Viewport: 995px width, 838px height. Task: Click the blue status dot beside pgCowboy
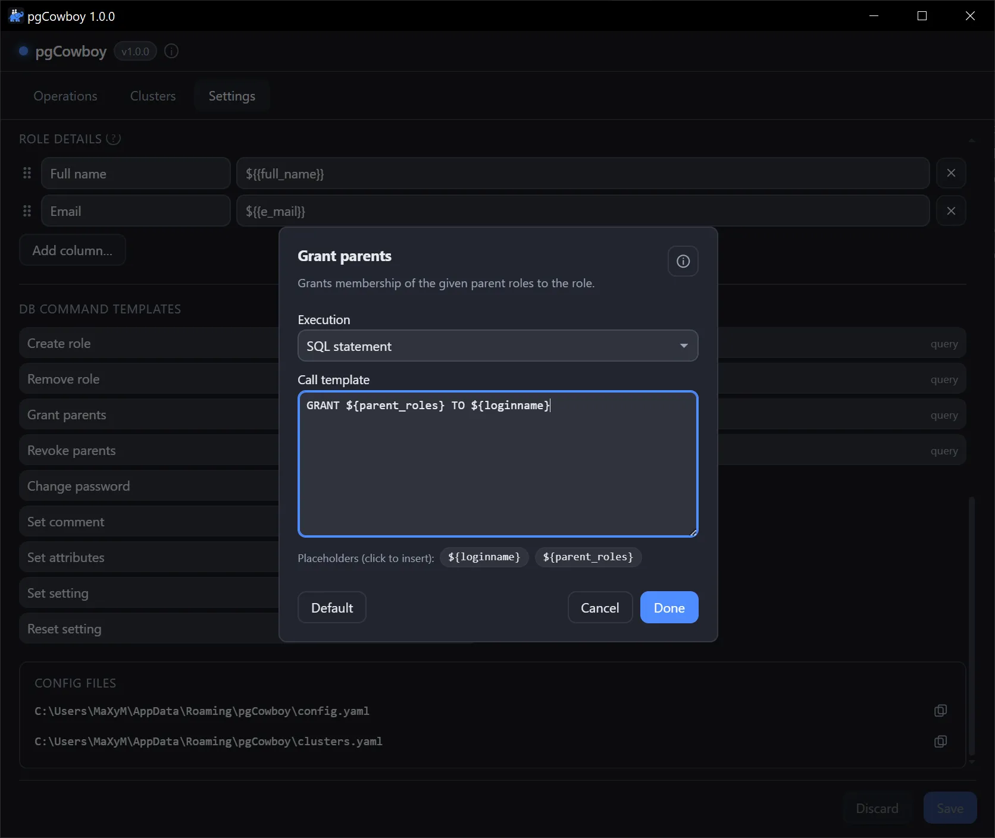point(24,51)
